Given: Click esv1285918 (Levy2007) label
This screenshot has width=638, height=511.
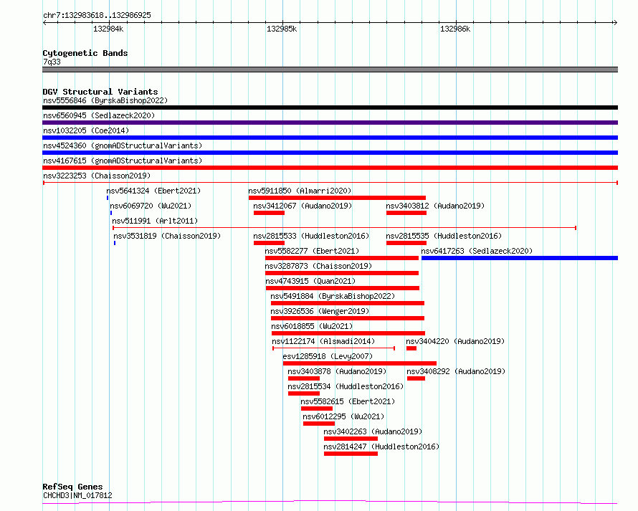Looking at the screenshot, I should pos(328,356).
